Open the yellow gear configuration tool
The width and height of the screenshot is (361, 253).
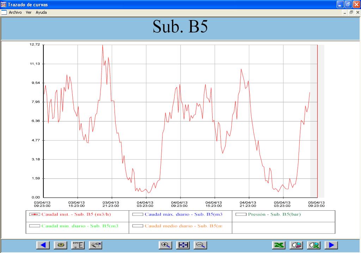(60, 245)
